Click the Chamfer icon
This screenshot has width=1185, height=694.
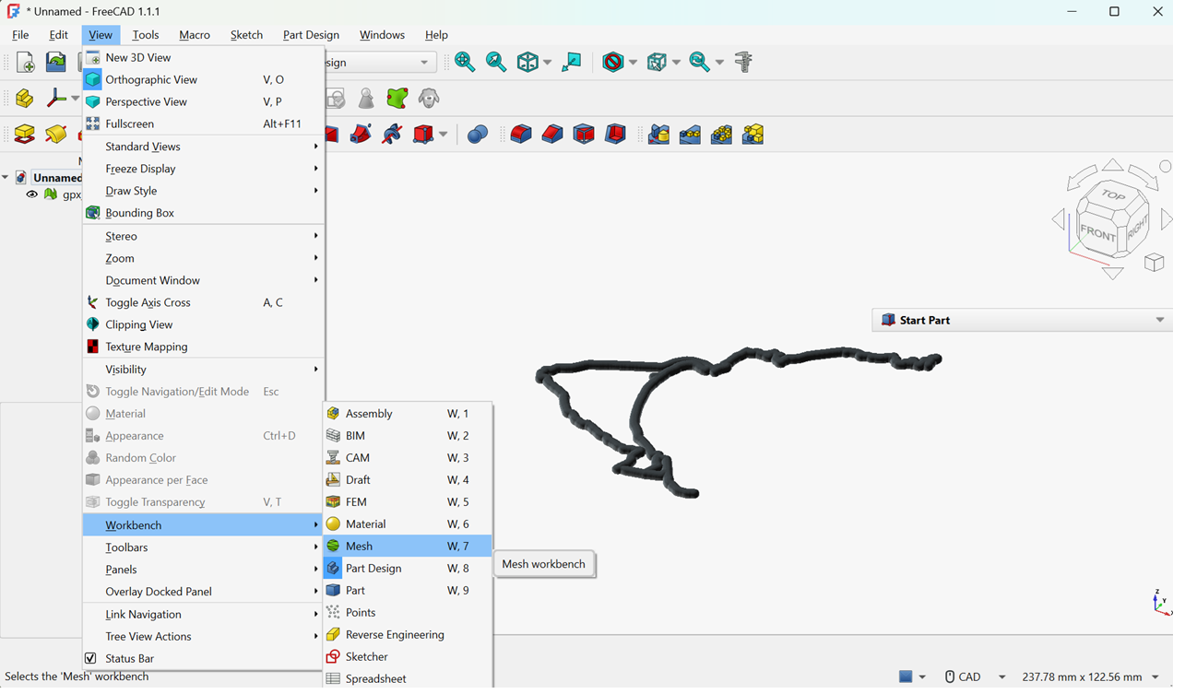tap(552, 135)
